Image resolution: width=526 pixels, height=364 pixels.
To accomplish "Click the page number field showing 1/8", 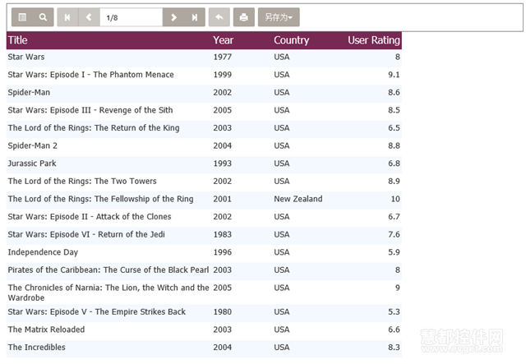I will coord(131,17).
